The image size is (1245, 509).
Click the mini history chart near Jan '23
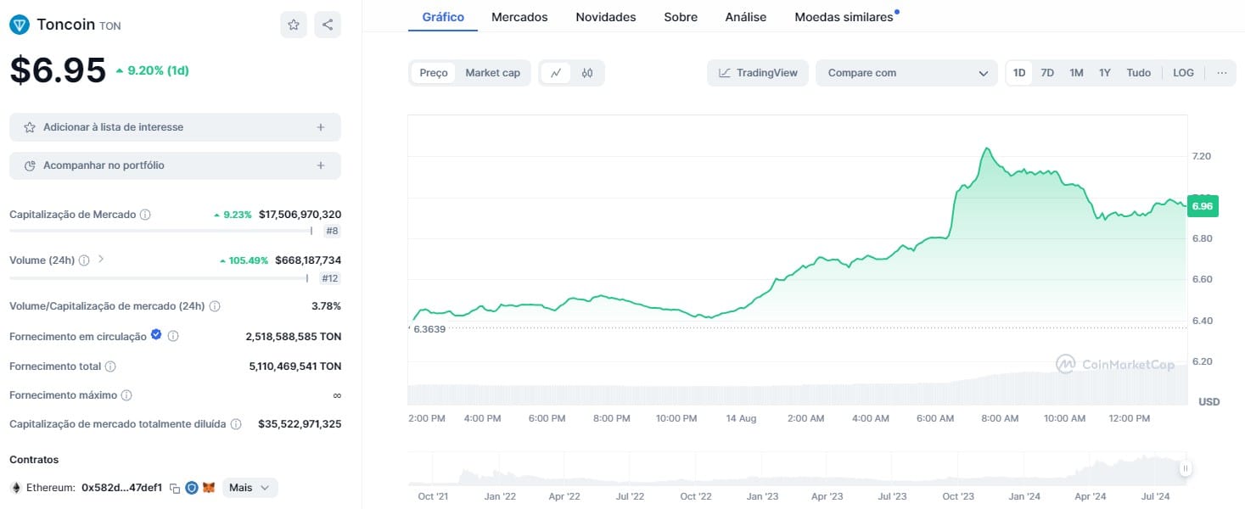[x=764, y=469]
